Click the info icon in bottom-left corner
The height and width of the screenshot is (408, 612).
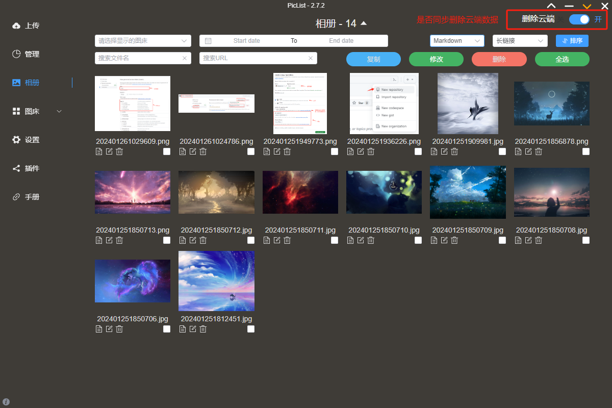click(6, 402)
